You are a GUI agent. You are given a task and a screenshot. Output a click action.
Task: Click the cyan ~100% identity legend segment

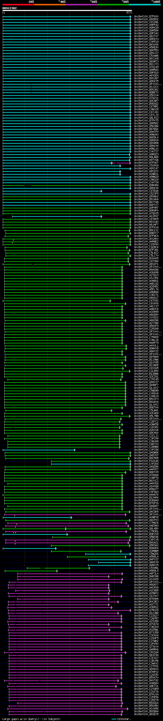coord(145,5)
